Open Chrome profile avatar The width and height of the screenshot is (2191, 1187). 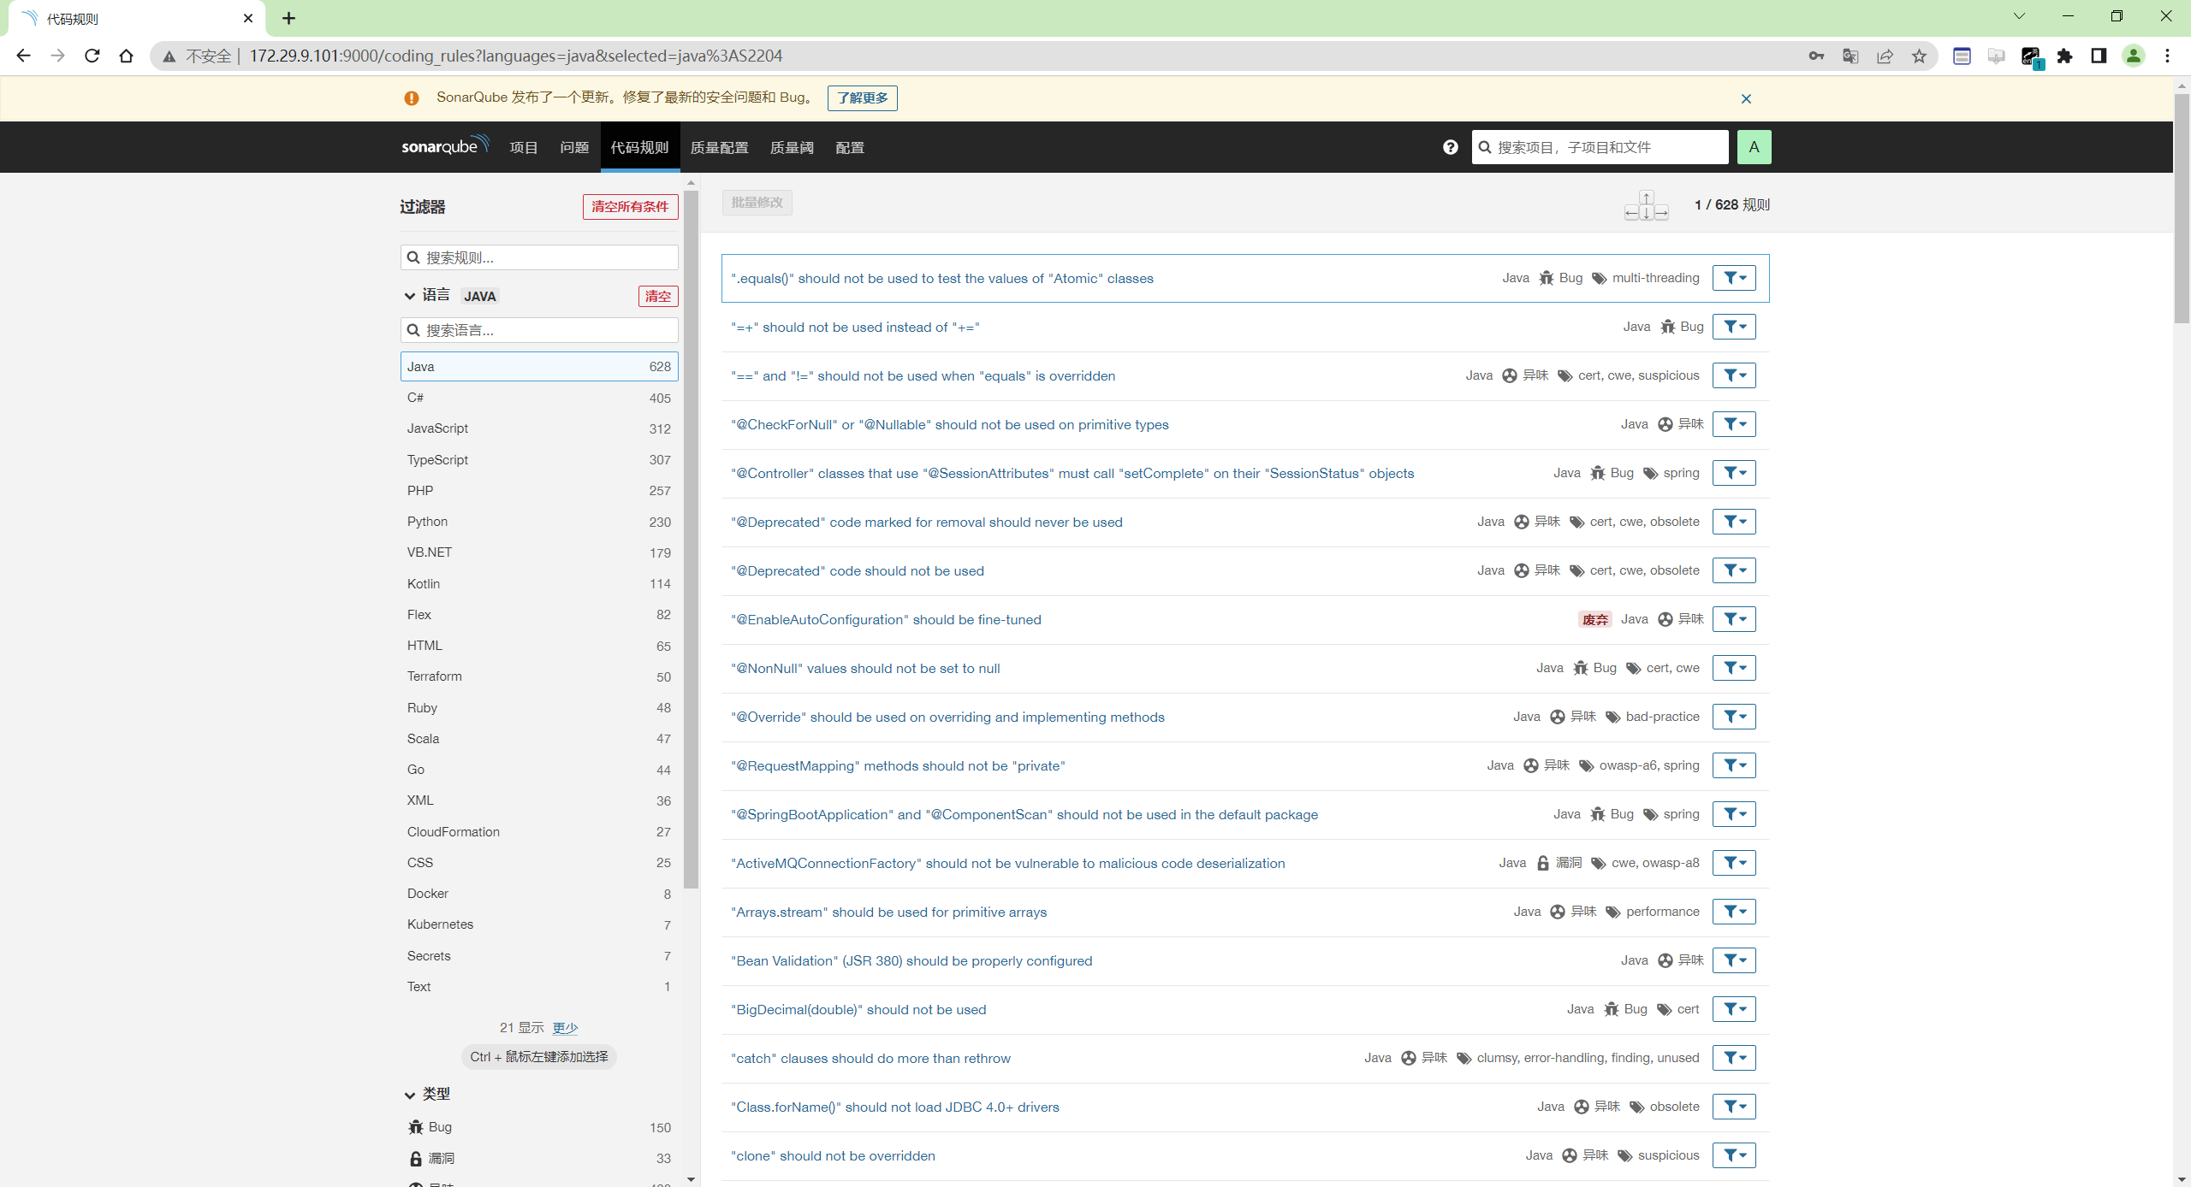tap(2133, 56)
